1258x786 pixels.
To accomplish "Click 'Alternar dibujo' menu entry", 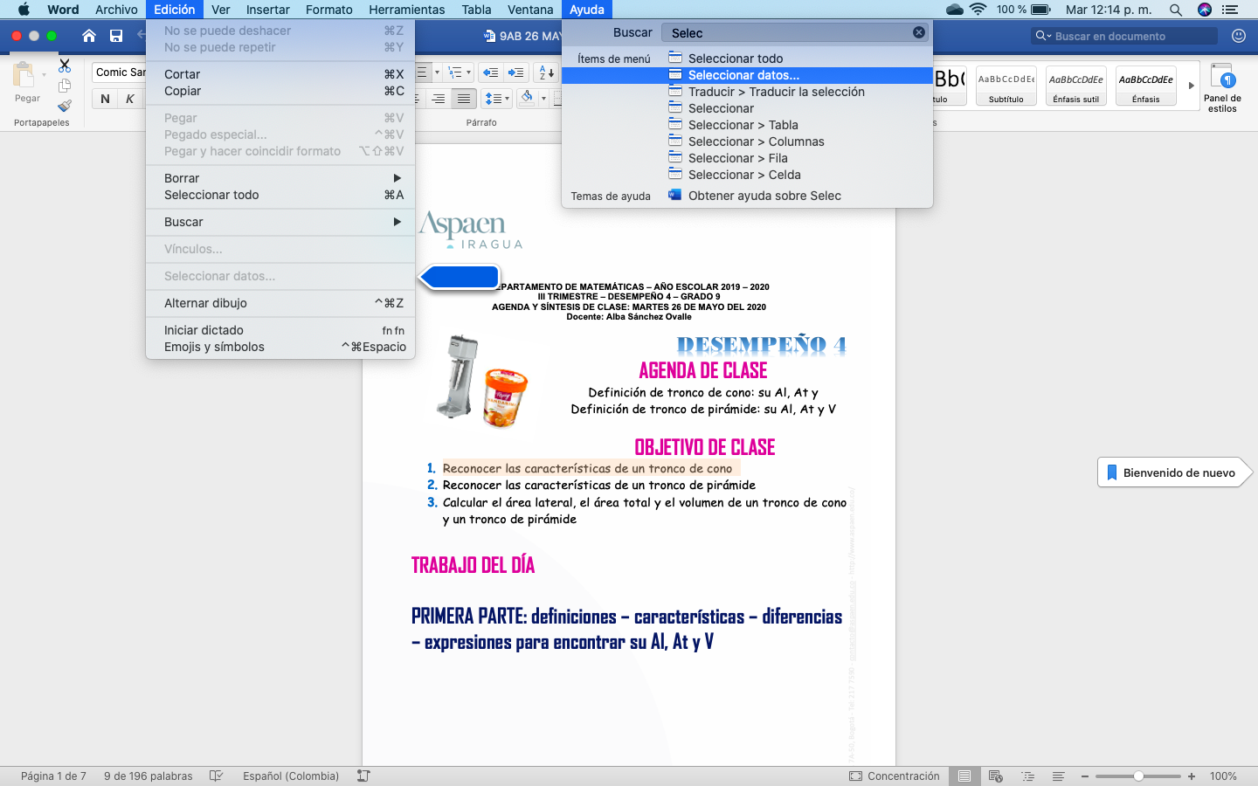I will [280, 303].
